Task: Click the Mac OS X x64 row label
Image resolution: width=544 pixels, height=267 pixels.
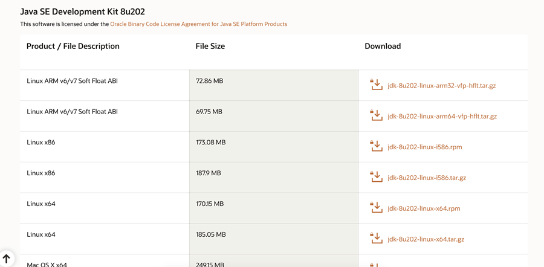Action: [x=47, y=265]
